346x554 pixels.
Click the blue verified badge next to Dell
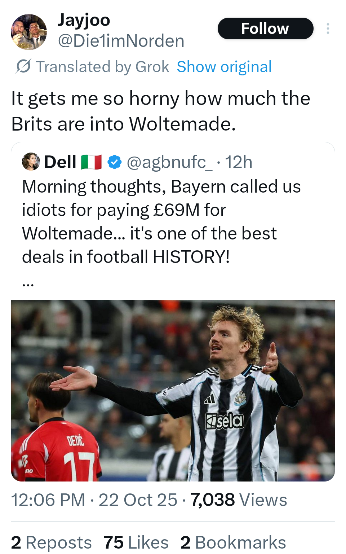(x=115, y=162)
